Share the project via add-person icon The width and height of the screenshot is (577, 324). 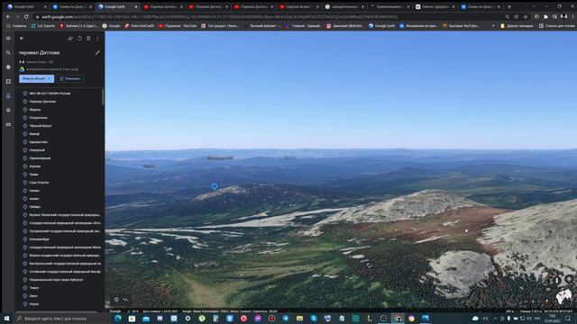[70, 38]
